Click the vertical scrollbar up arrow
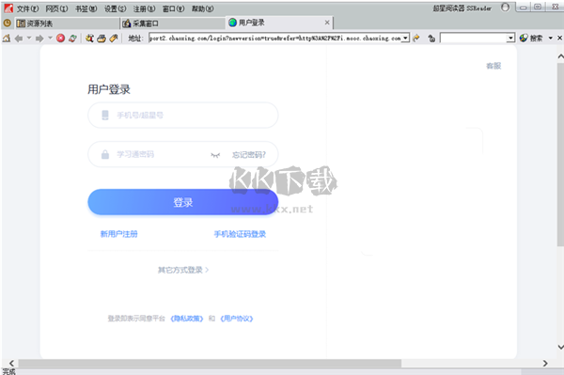Image resolution: width=564 pixels, height=375 pixels. point(560,56)
